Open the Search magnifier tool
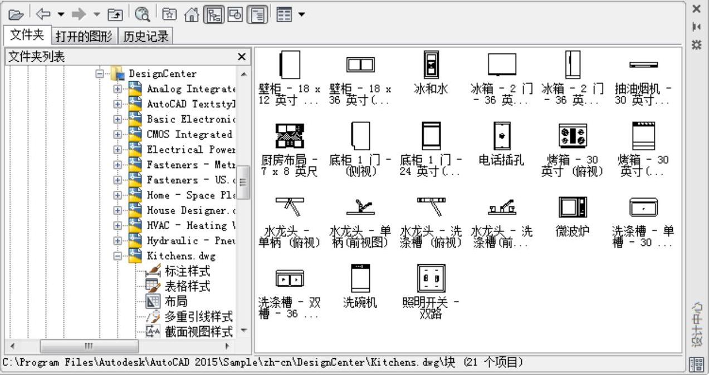Screen dimensions: 709x375 pos(142,13)
